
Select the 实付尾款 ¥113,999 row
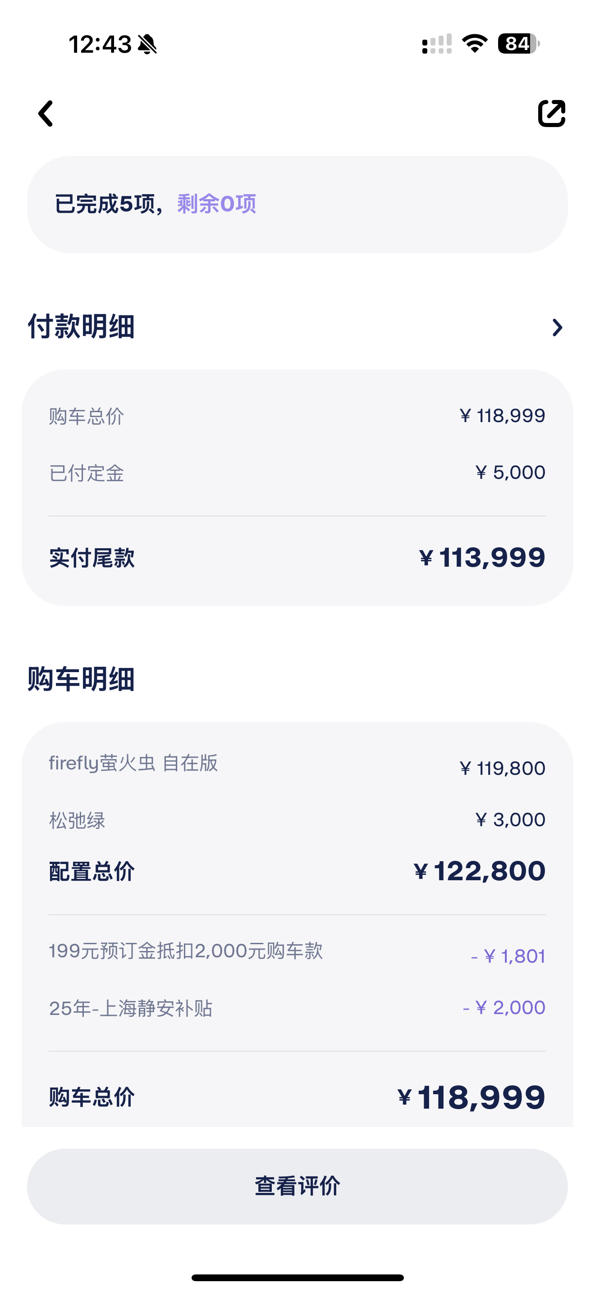(x=297, y=558)
